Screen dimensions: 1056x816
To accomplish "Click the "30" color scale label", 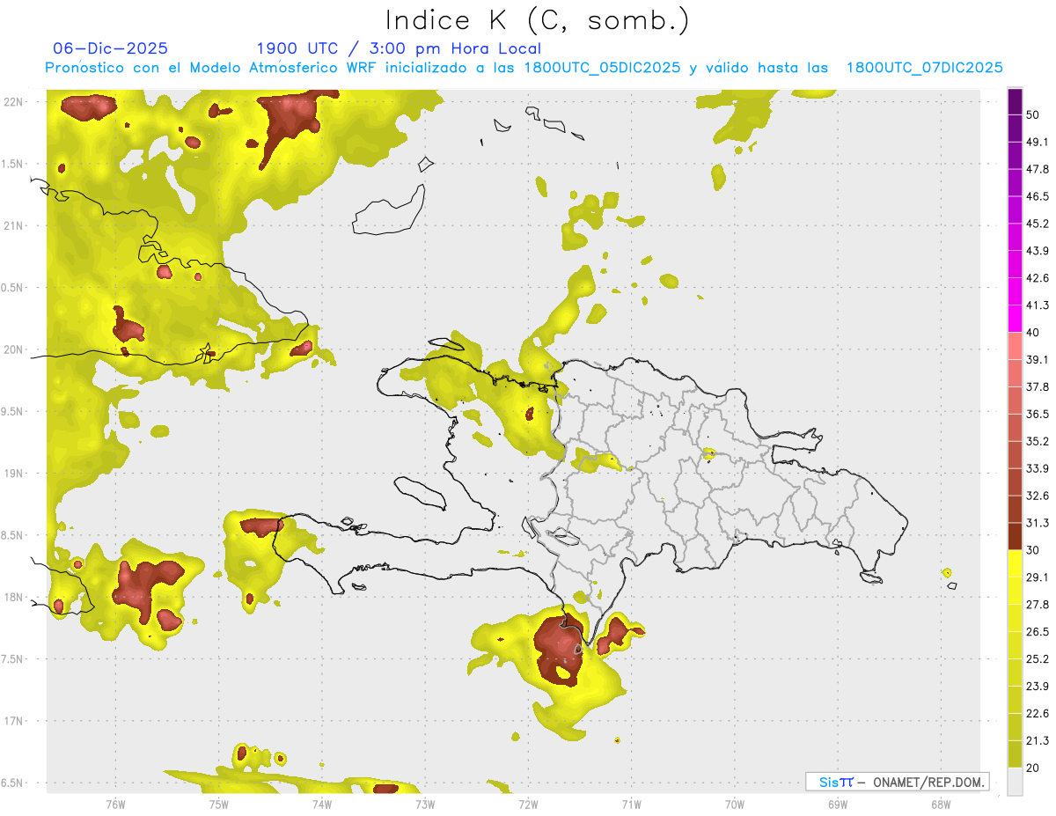I will pyautogui.click(x=1034, y=550).
